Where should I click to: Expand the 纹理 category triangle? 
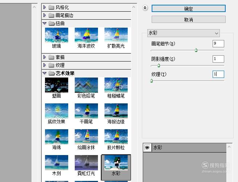pos(45,65)
